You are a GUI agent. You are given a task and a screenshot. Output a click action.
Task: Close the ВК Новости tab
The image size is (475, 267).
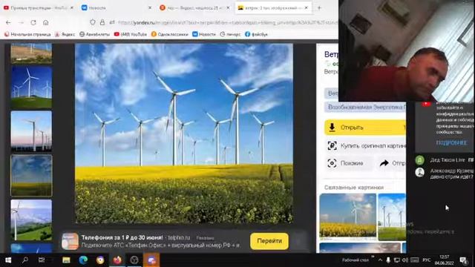(150, 8)
